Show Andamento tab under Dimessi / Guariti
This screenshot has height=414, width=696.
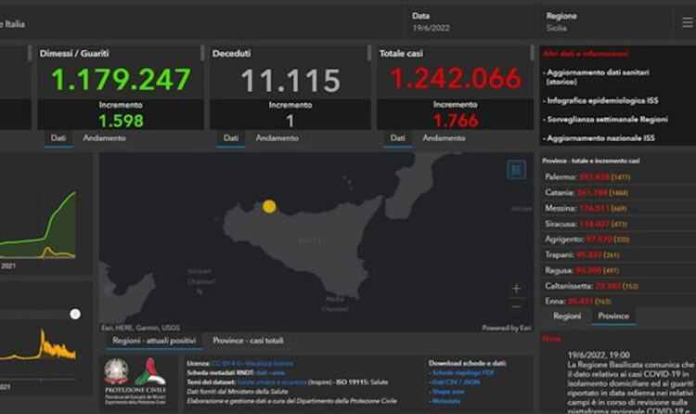click(x=105, y=137)
